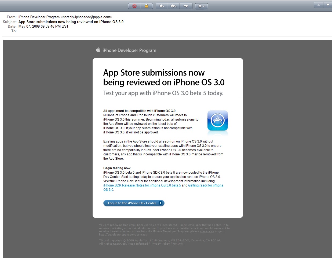The width and height of the screenshot is (332, 258).
Task: Click 'All apps must be compatible' heading
Action: [139, 111]
